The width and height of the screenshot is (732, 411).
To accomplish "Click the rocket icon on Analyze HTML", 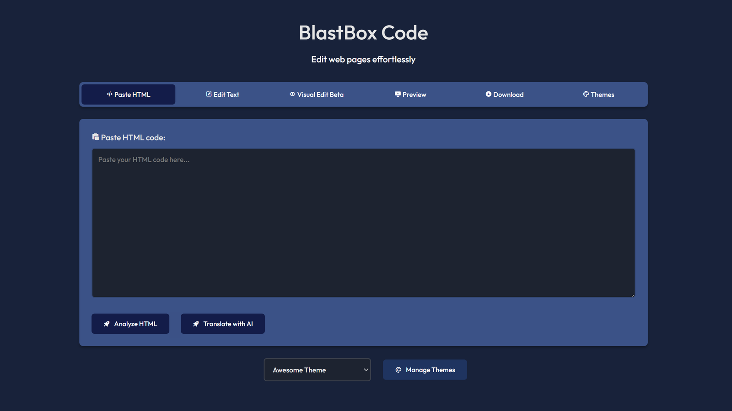I will (107, 323).
